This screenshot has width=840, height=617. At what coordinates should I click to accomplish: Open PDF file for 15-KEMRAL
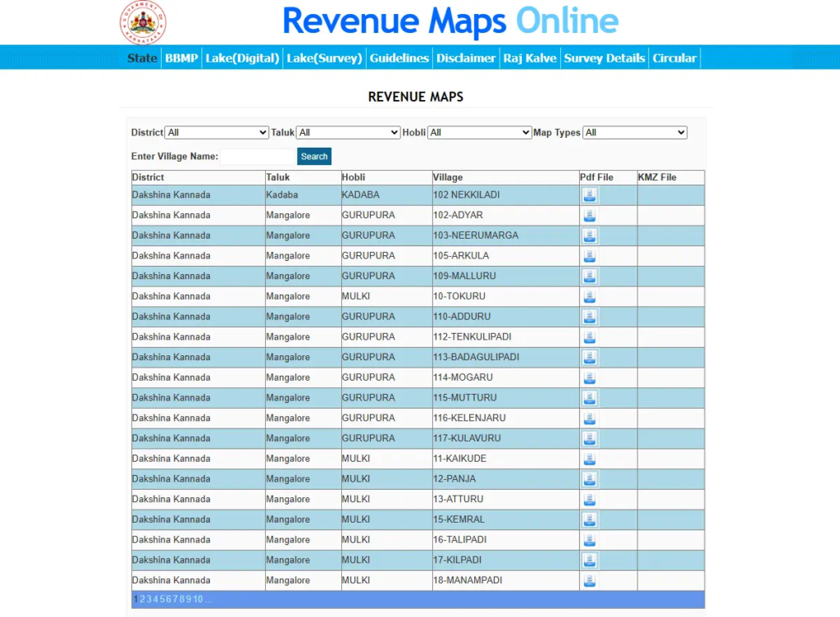point(589,519)
